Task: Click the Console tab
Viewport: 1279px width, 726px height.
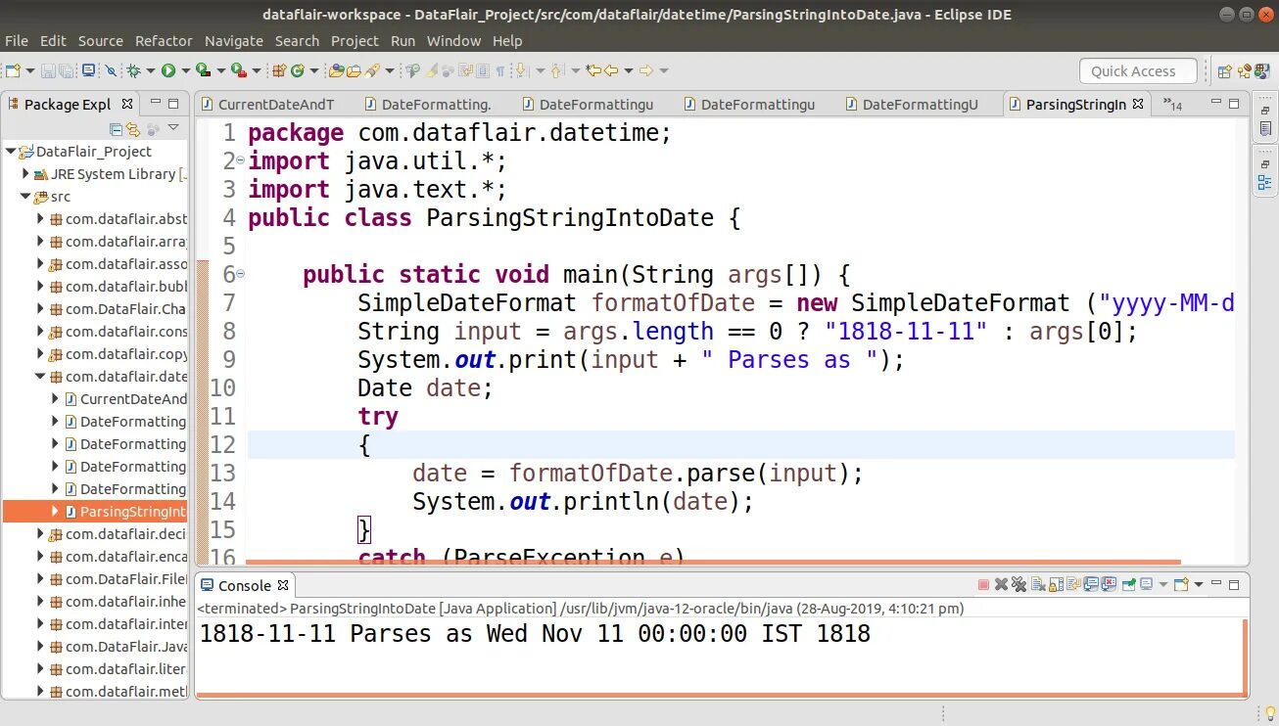Action: click(244, 585)
